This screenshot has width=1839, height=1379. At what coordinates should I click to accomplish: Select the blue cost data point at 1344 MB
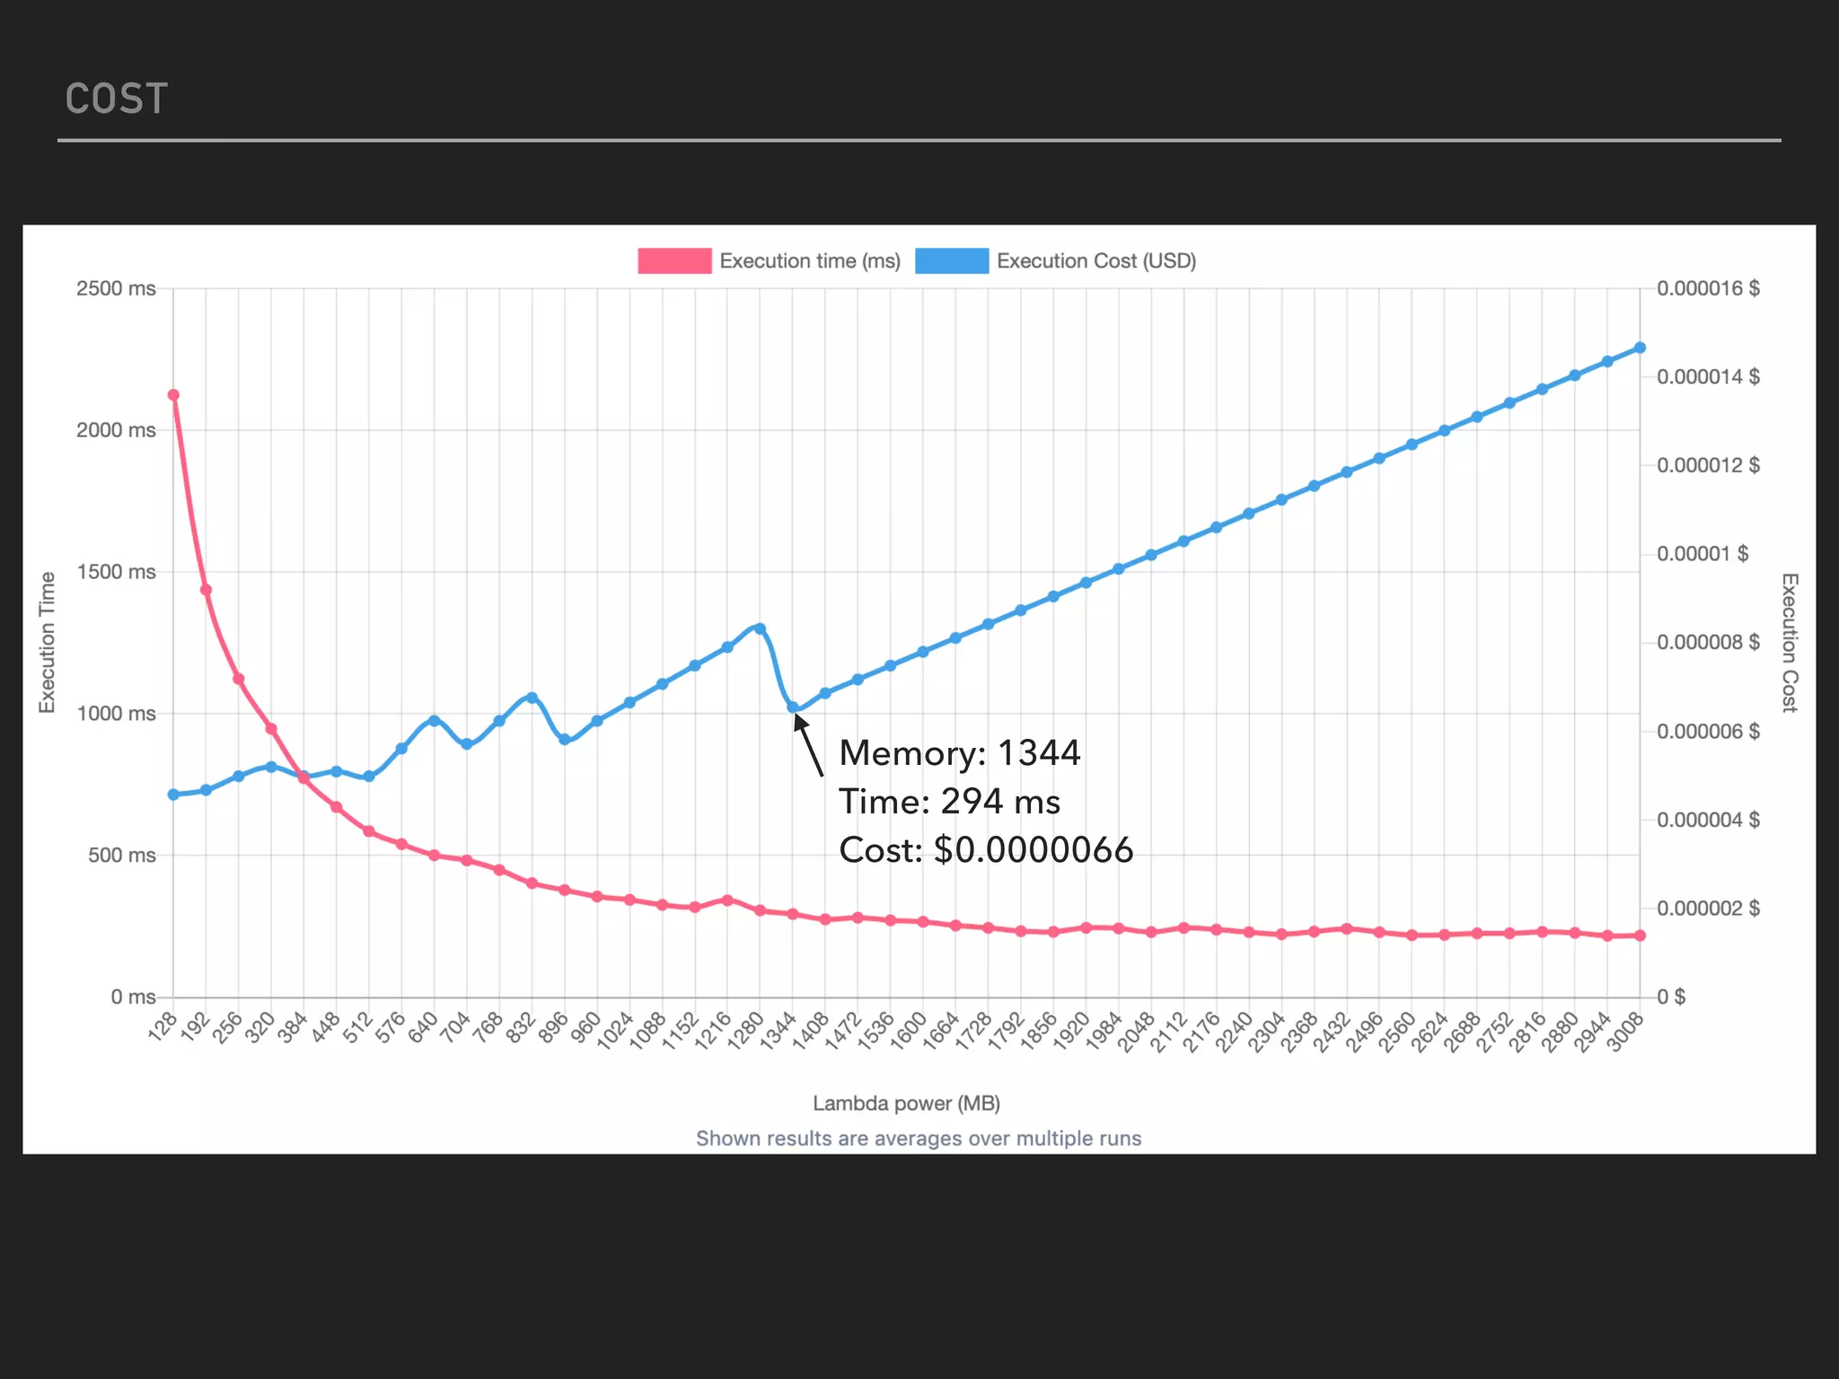tap(792, 707)
